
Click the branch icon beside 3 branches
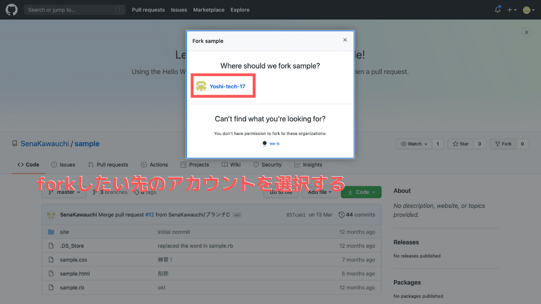(x=95, y=192)
